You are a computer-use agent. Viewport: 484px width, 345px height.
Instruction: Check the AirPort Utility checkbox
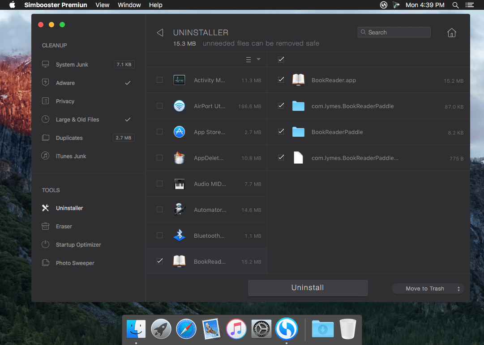159,105
